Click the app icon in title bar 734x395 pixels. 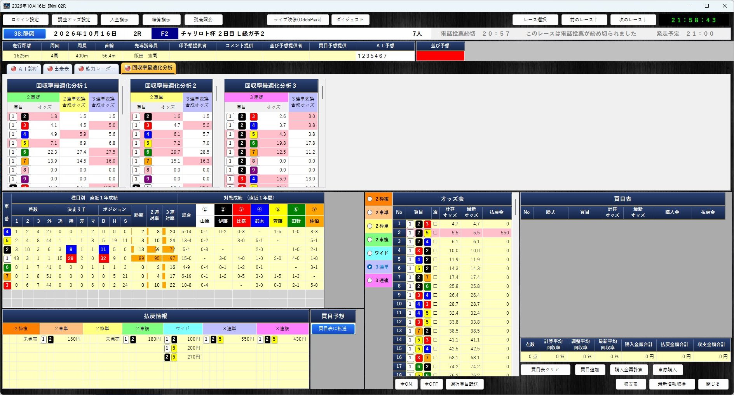[x=6, y=6]
